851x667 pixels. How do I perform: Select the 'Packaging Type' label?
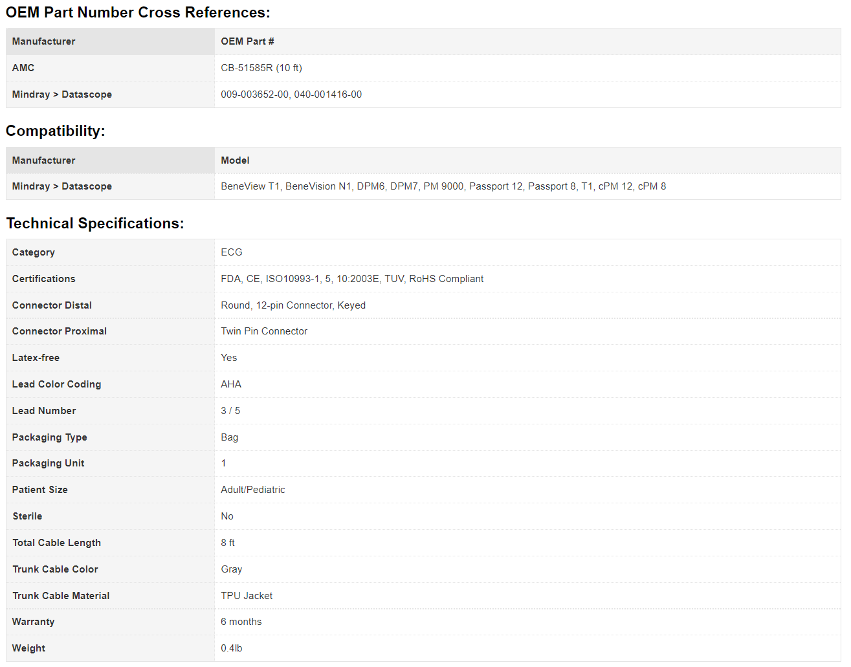[x=50, y=437]
